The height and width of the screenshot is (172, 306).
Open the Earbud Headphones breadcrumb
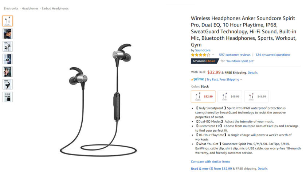point(55,9)
